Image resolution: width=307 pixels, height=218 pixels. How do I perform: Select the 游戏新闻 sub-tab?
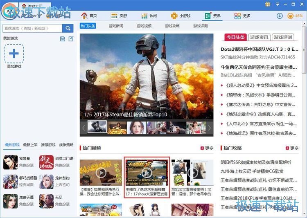pyautogui.click(x=116, y=26)
